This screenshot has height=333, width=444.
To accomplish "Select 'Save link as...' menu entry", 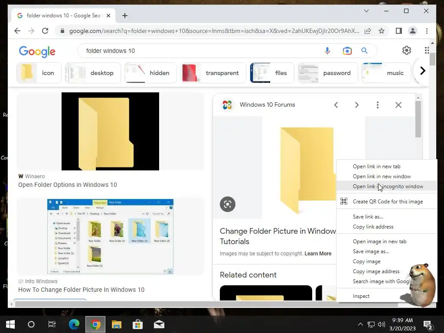I will coord(387,217).
